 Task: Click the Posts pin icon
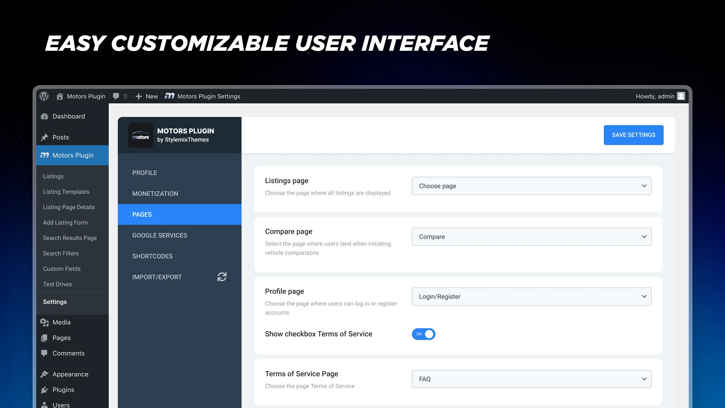[x=44, y=137]
